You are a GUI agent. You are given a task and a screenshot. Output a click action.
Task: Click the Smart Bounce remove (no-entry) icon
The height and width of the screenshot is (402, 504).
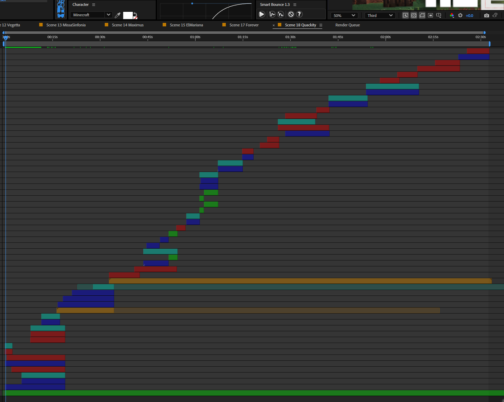291,14
